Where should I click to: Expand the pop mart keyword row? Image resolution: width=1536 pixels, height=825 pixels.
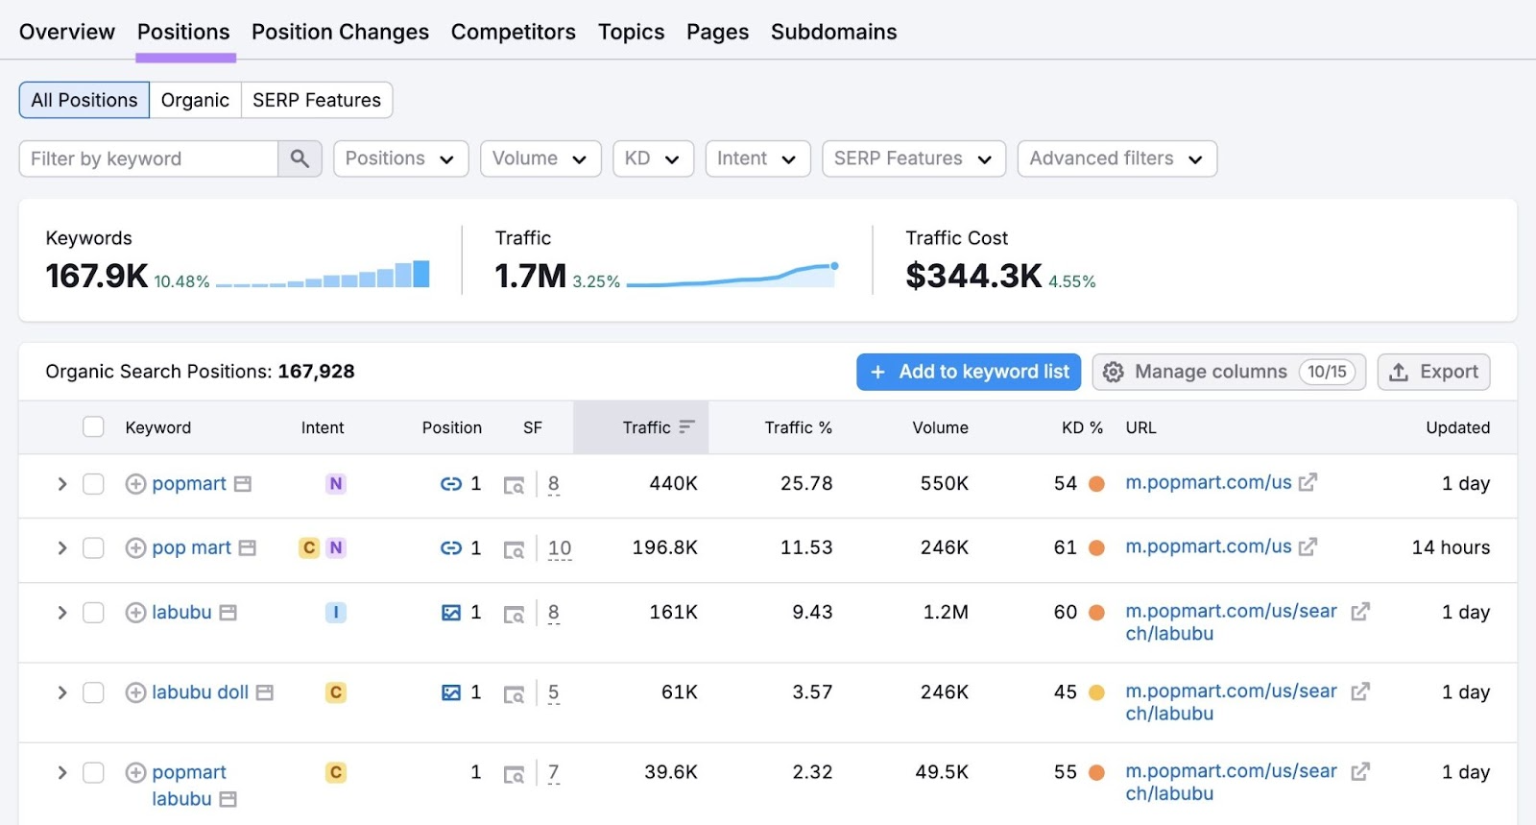(x=62, y=548)
